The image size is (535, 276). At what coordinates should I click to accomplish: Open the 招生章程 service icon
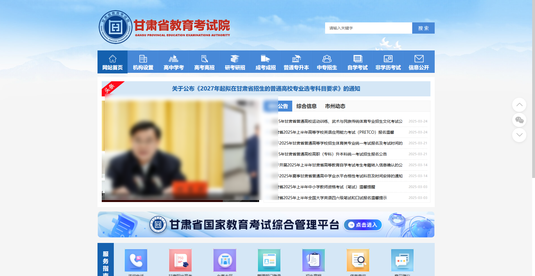(313, 260)
